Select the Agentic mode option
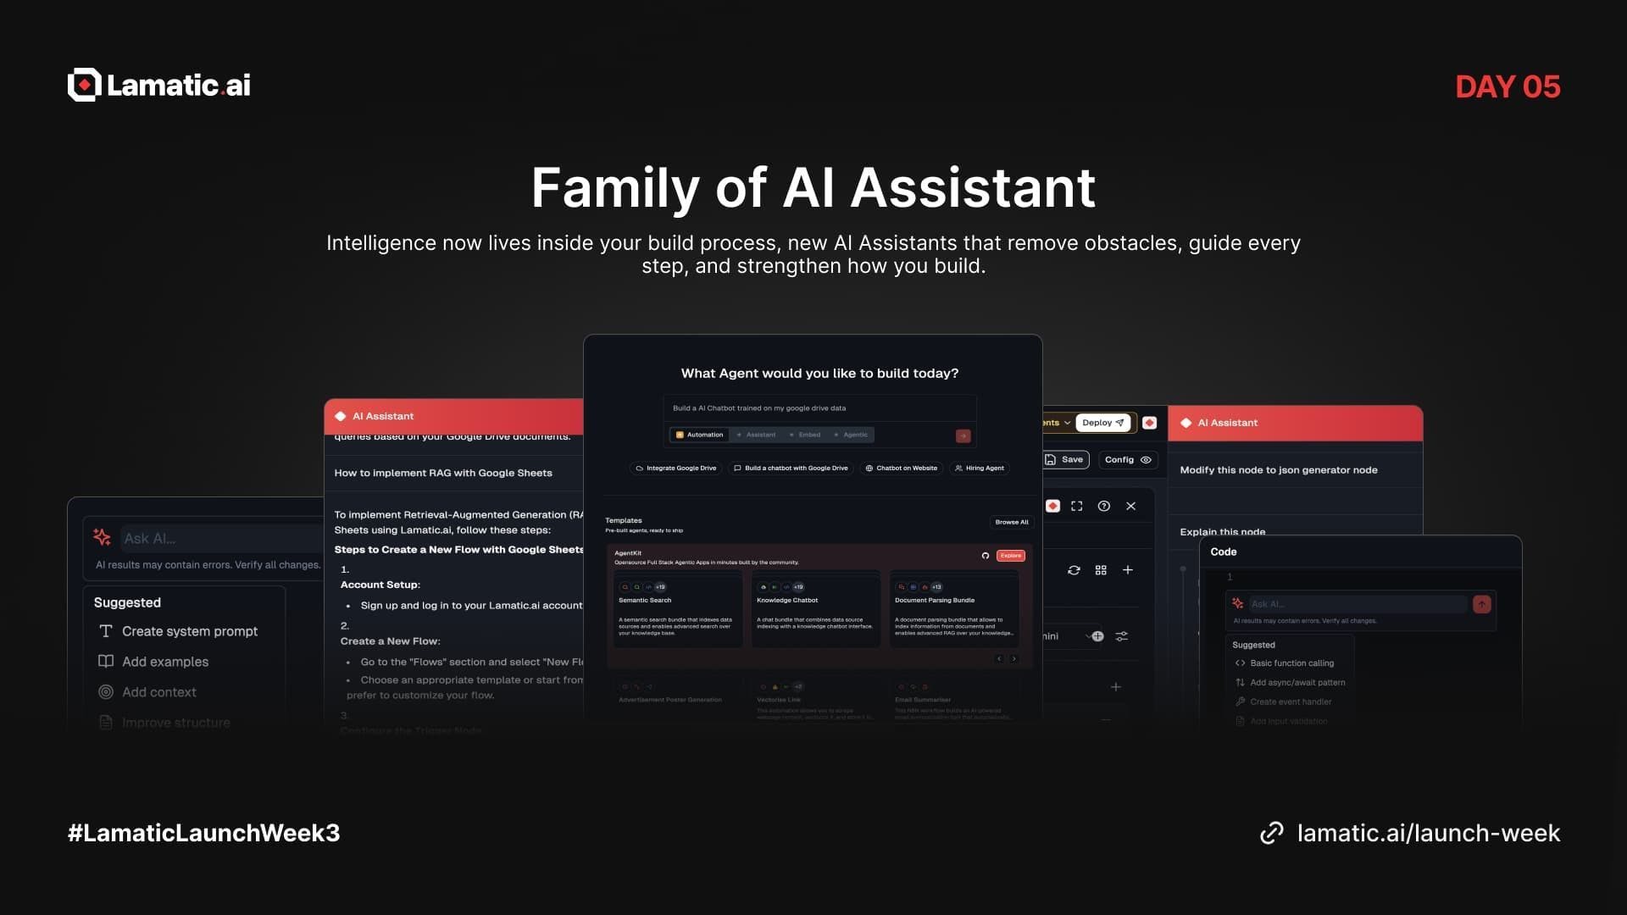This screenshot has height=915, width=1627. point(851,435)
